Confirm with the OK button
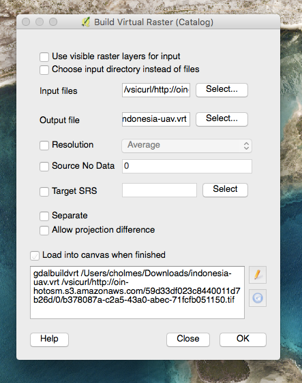302x383 pixels. (x=243, y=339)
